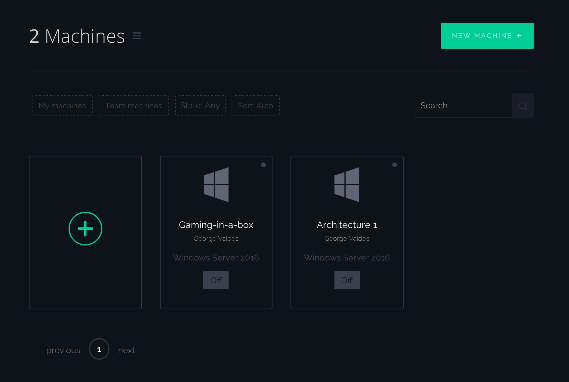
Task: Click the status dot on Gaming-in-a-box card
Action: tap(263, 165)
